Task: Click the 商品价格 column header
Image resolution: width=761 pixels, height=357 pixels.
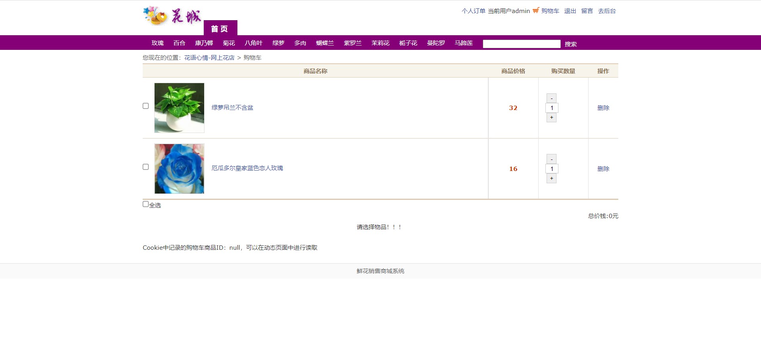Action: [x=513, y=71]
